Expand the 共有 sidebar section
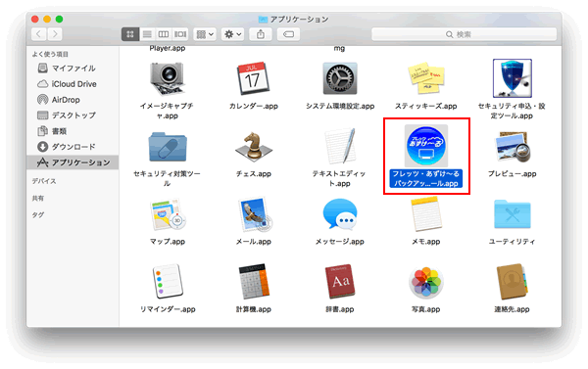 (38, 198)
